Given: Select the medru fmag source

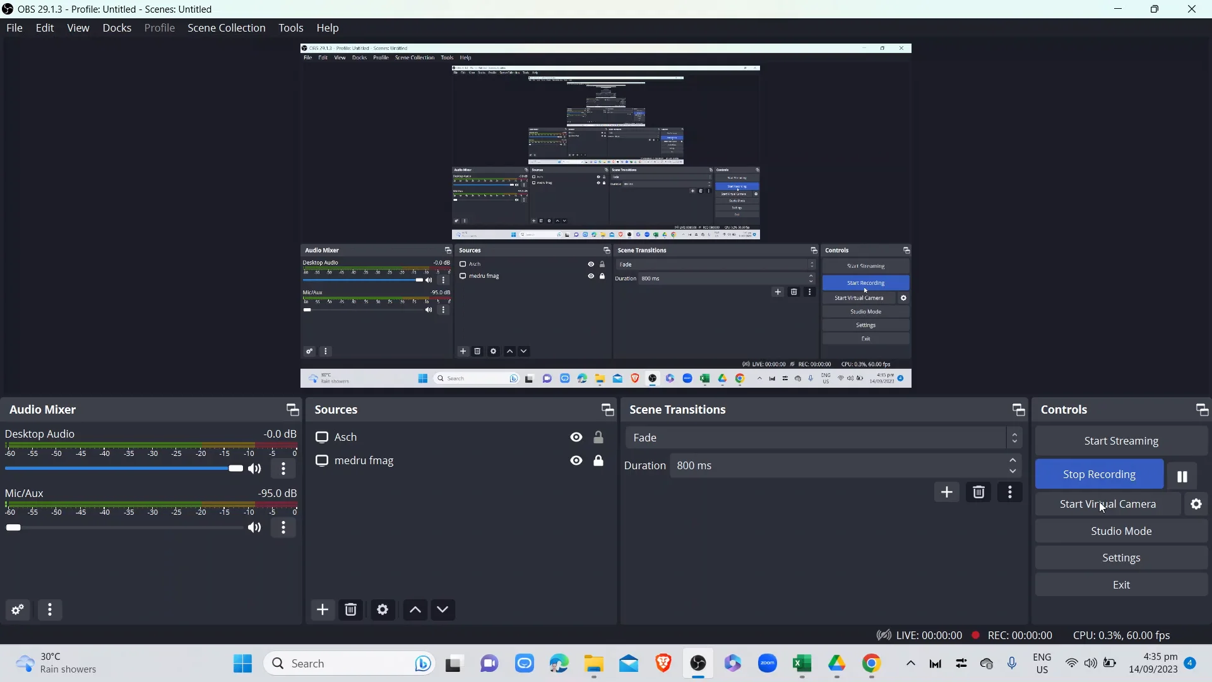Looking at the screenshot, I should (x=365, y=461).
